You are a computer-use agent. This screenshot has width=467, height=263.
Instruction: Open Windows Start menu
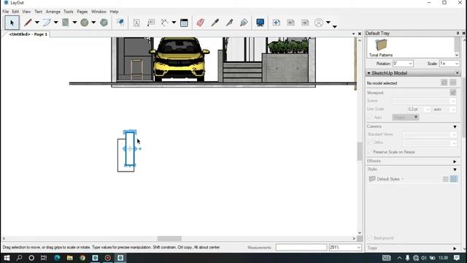click(7, 258)
